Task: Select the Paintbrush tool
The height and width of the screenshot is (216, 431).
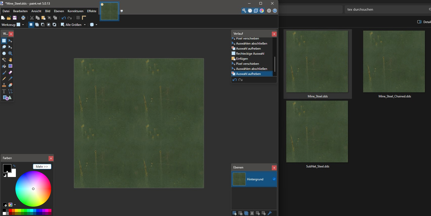Action: (4, 72)
